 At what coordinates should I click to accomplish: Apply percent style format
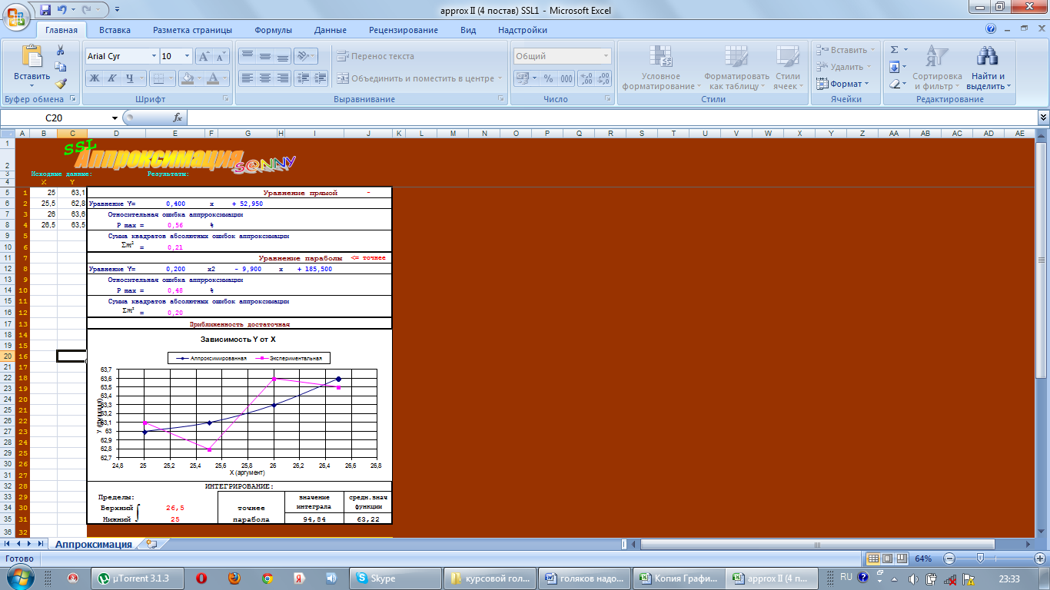click(548, 78)
